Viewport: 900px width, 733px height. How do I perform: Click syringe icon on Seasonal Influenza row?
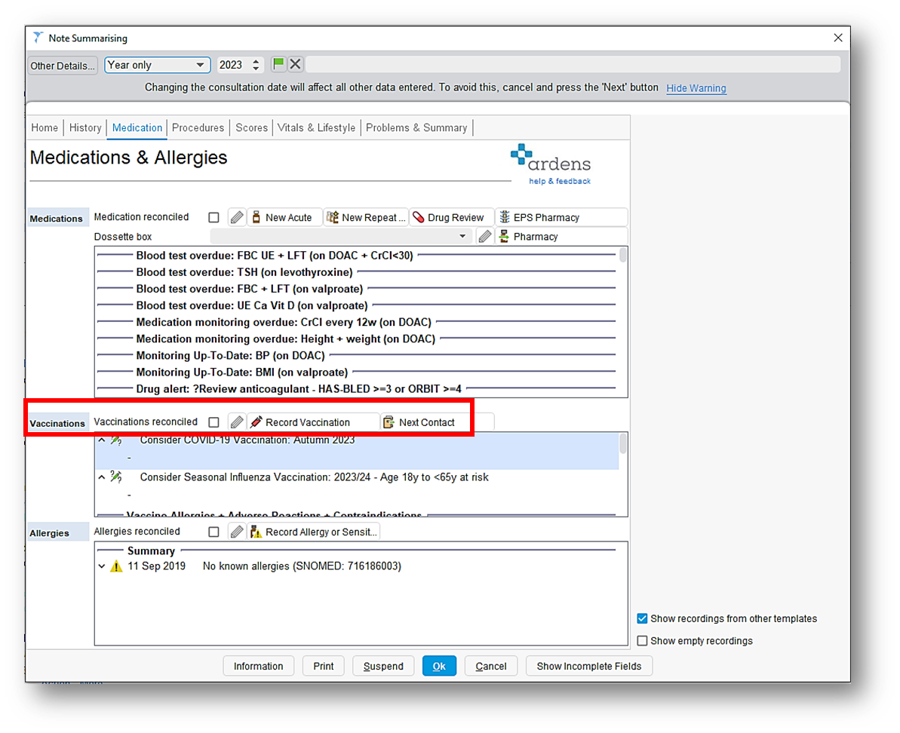coord(116,477)
